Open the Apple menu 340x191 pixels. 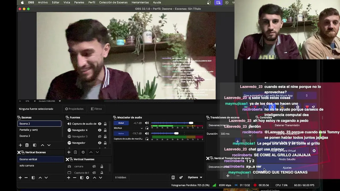(x=22, y=2)
